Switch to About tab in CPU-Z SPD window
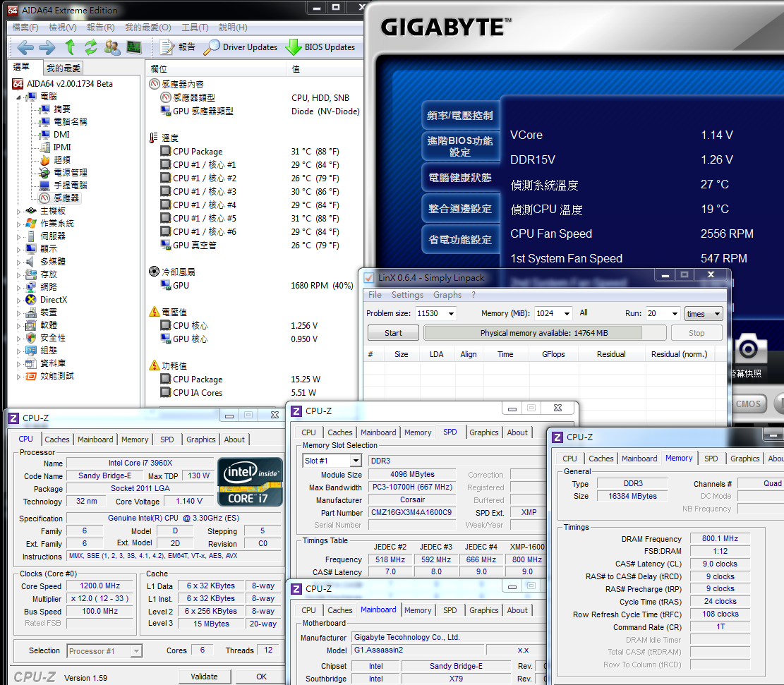Viewport: 784px width, 685px height. [517, 432]
